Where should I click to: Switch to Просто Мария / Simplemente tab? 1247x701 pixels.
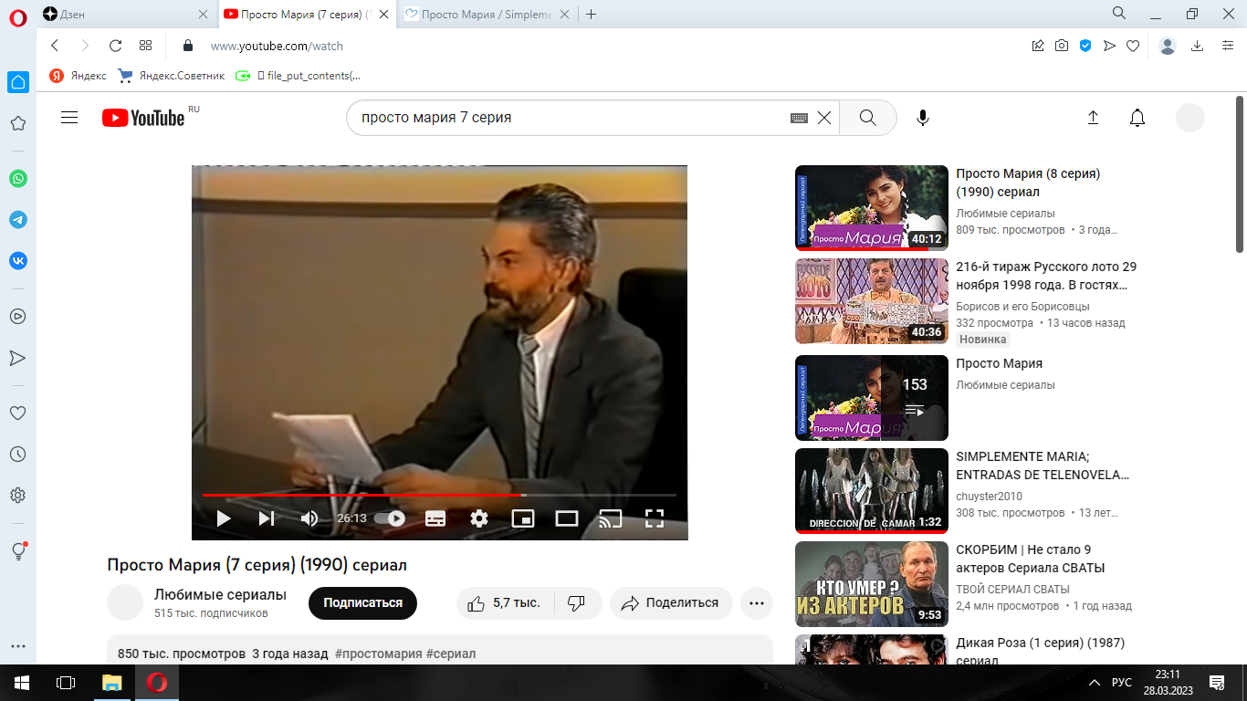point(489,15)
